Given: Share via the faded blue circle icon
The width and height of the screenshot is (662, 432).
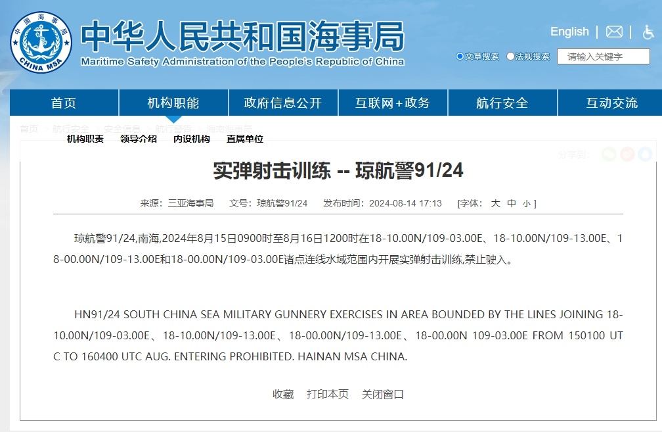Looking at the screenshot, I should tap(645, 155).
